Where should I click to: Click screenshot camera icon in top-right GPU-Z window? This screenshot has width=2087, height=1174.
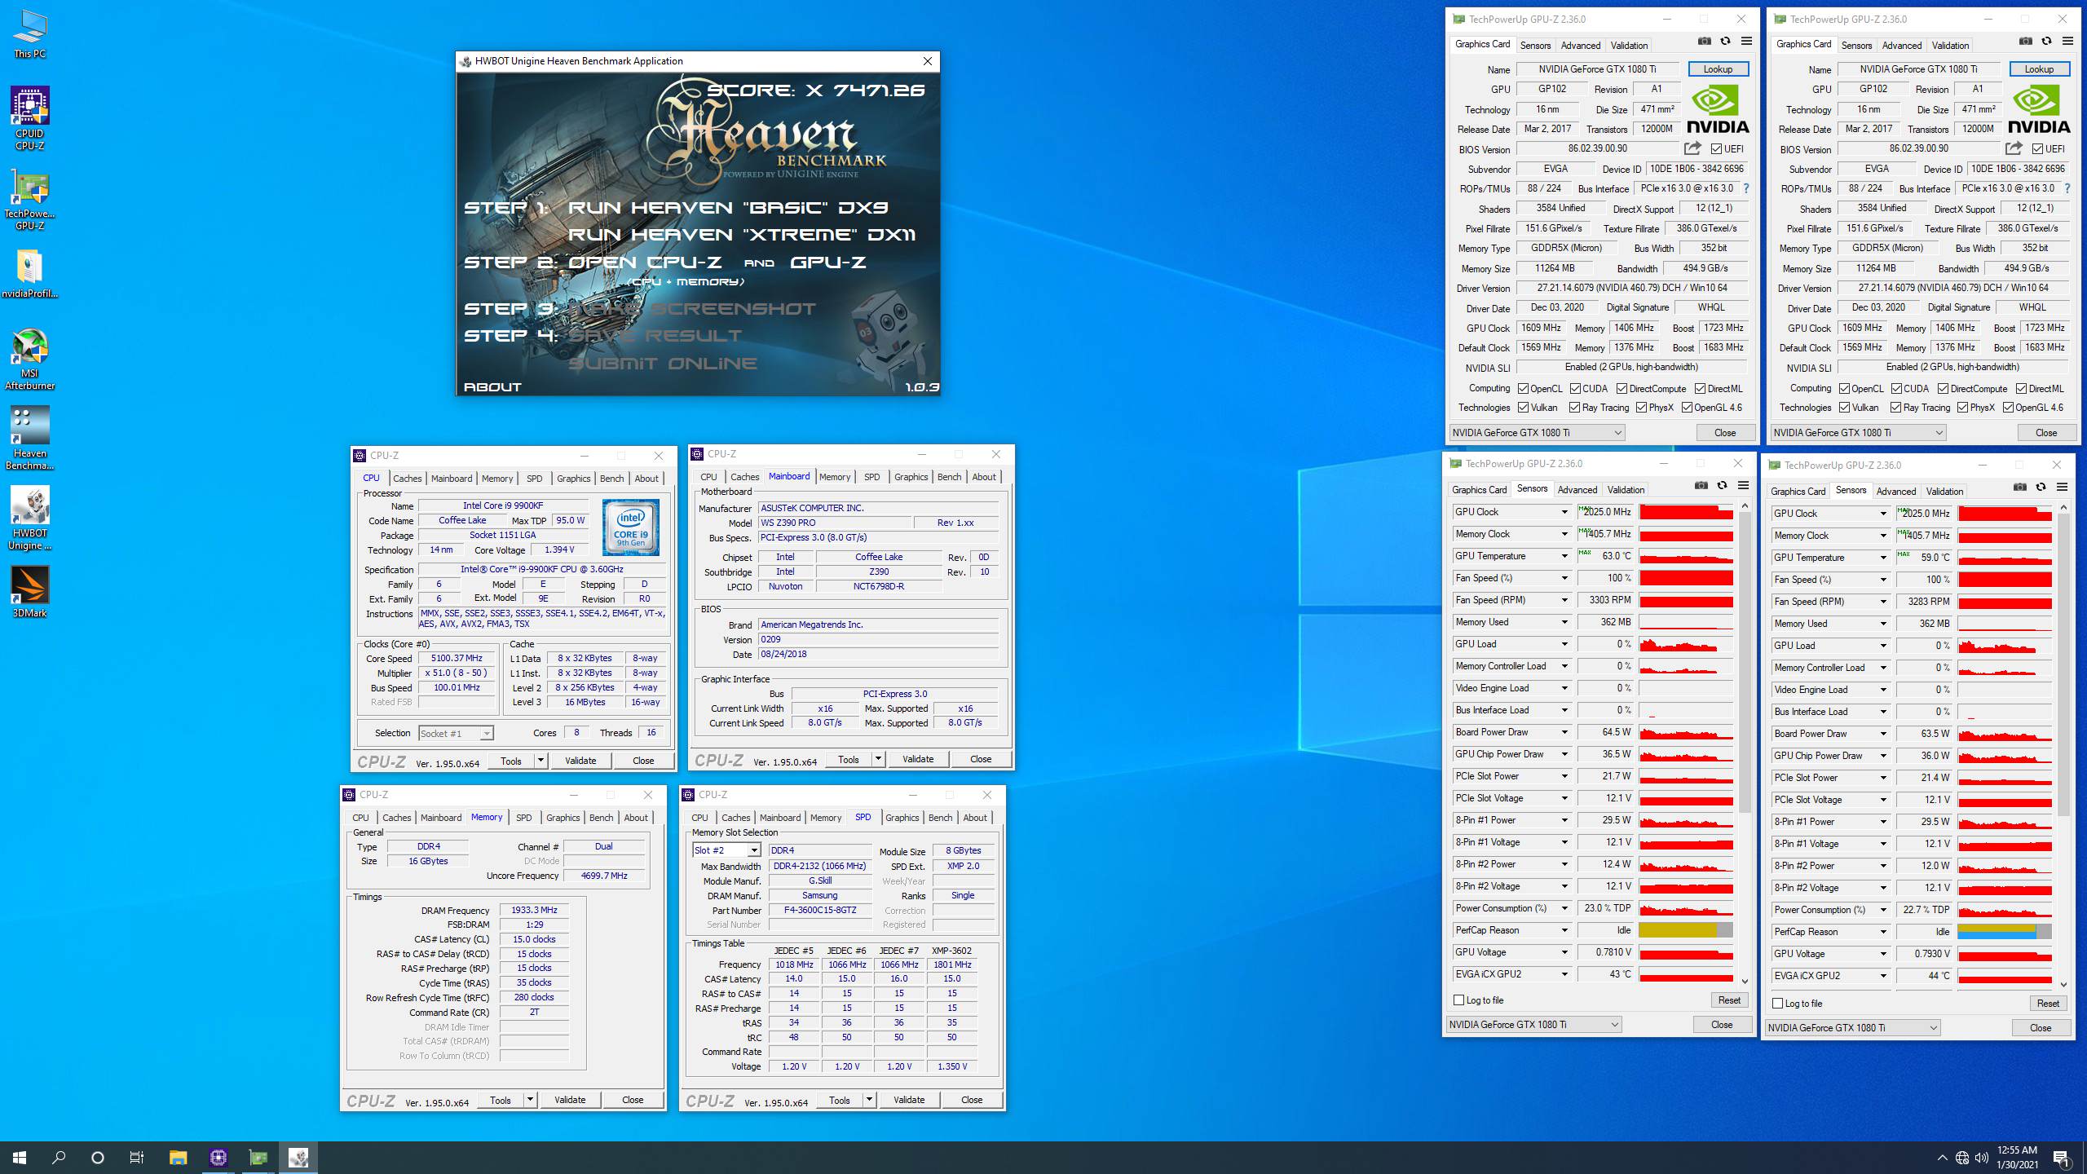point(2026,41)
